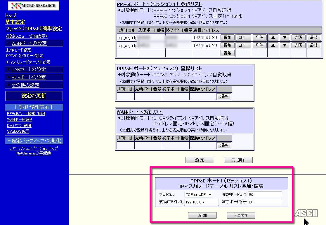Open ファームウェアバージョンアップ link
This screenshot has height=225, width=326.
34,148
